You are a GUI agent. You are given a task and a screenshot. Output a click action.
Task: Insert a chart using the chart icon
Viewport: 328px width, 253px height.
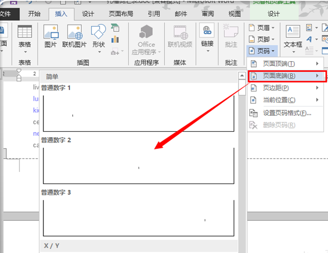point(115,39)
